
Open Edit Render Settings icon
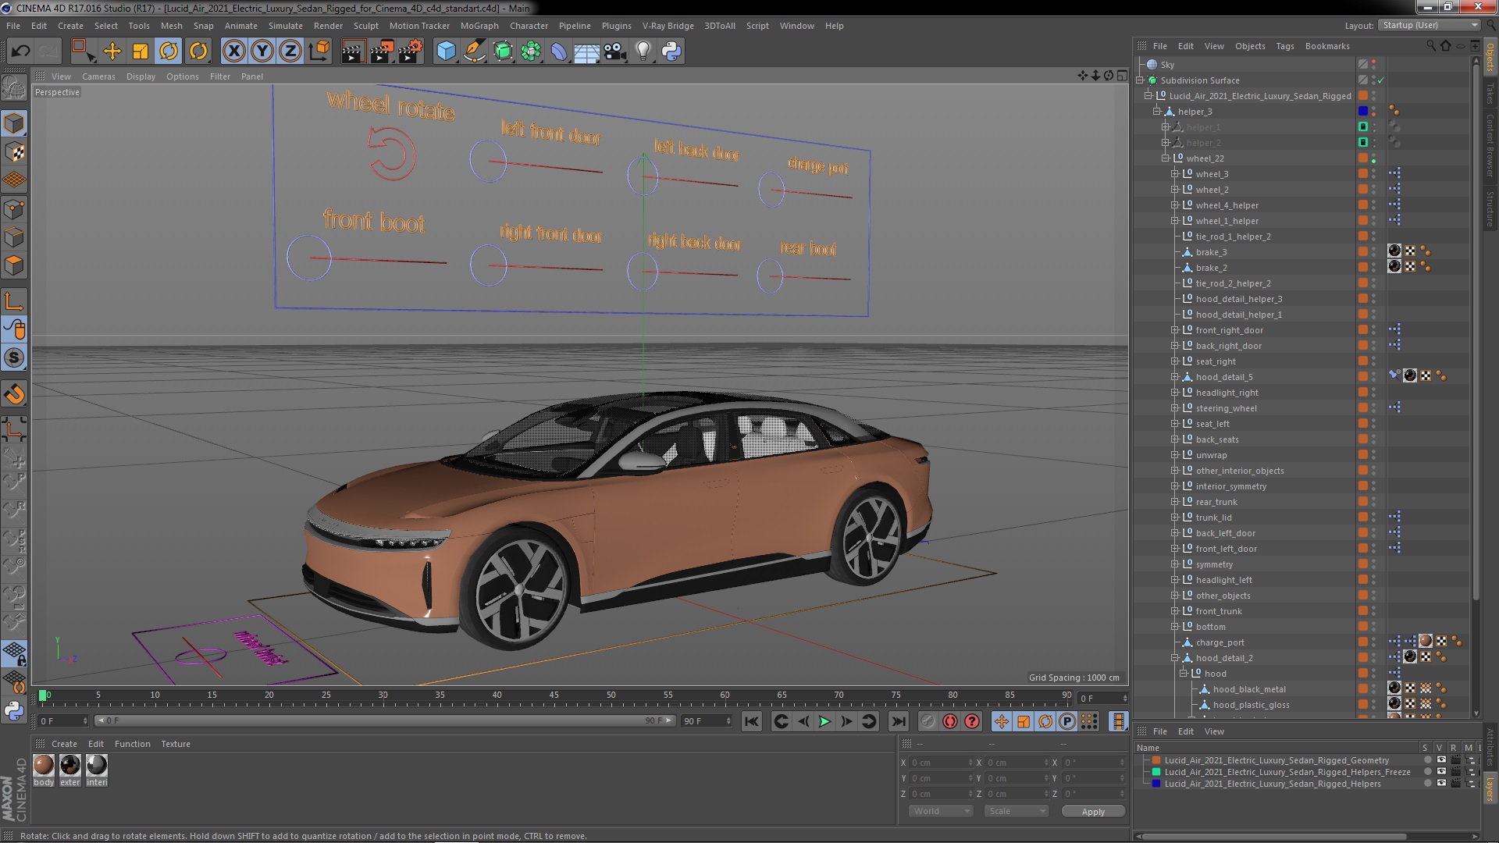pyautogui.click(x=410, y=52)
